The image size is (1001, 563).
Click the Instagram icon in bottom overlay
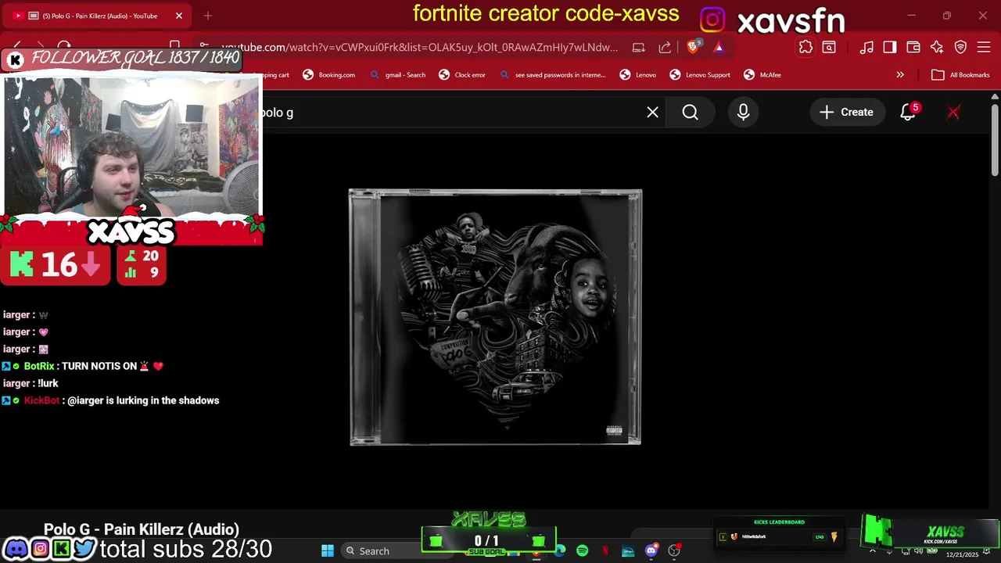[x=39, y=549]
